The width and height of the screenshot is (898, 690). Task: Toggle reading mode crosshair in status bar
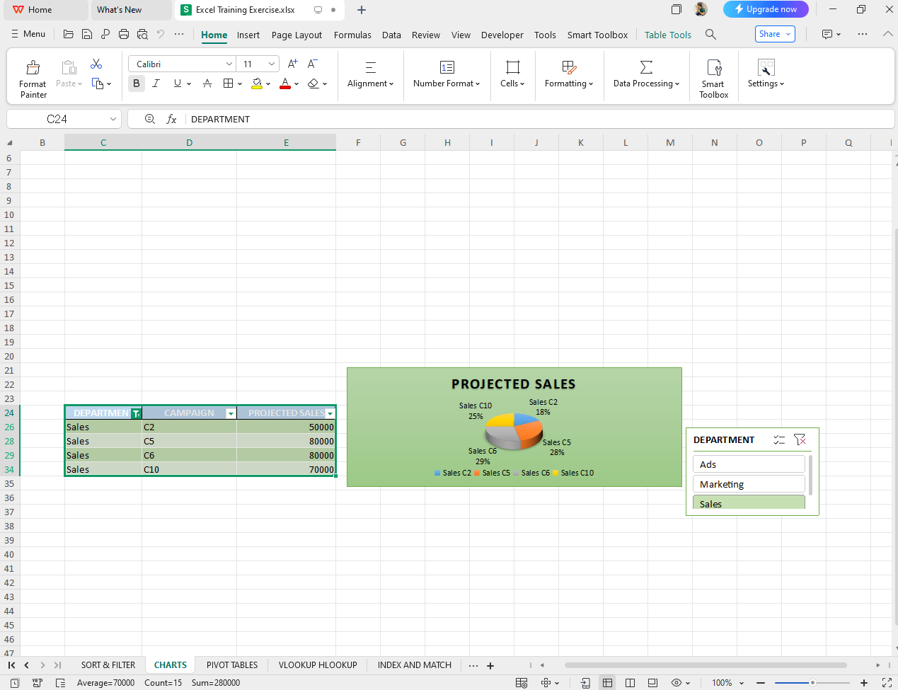546,683
